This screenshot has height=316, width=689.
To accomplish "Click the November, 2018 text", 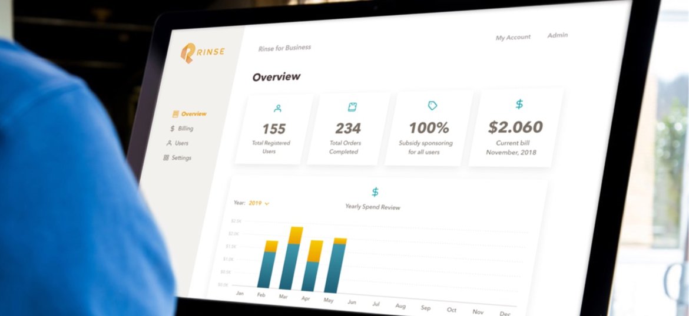I will pyautogui.click(x=511, y=153).
